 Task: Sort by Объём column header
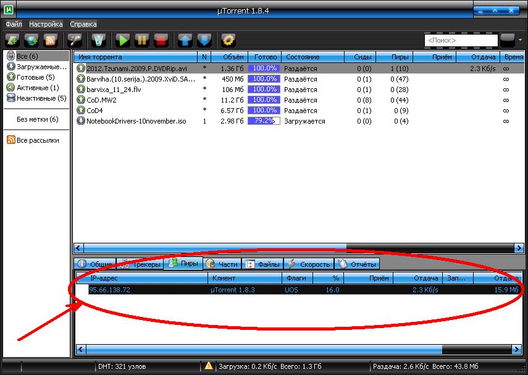point(230,57)
